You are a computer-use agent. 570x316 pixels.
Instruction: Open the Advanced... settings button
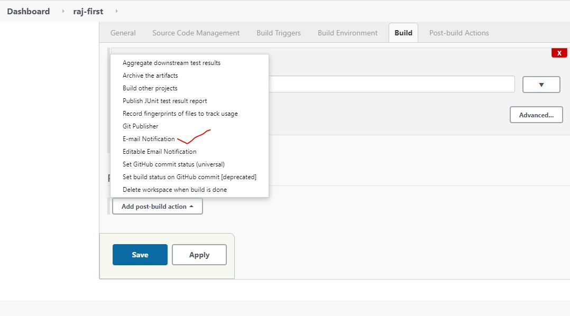[536, 115]
